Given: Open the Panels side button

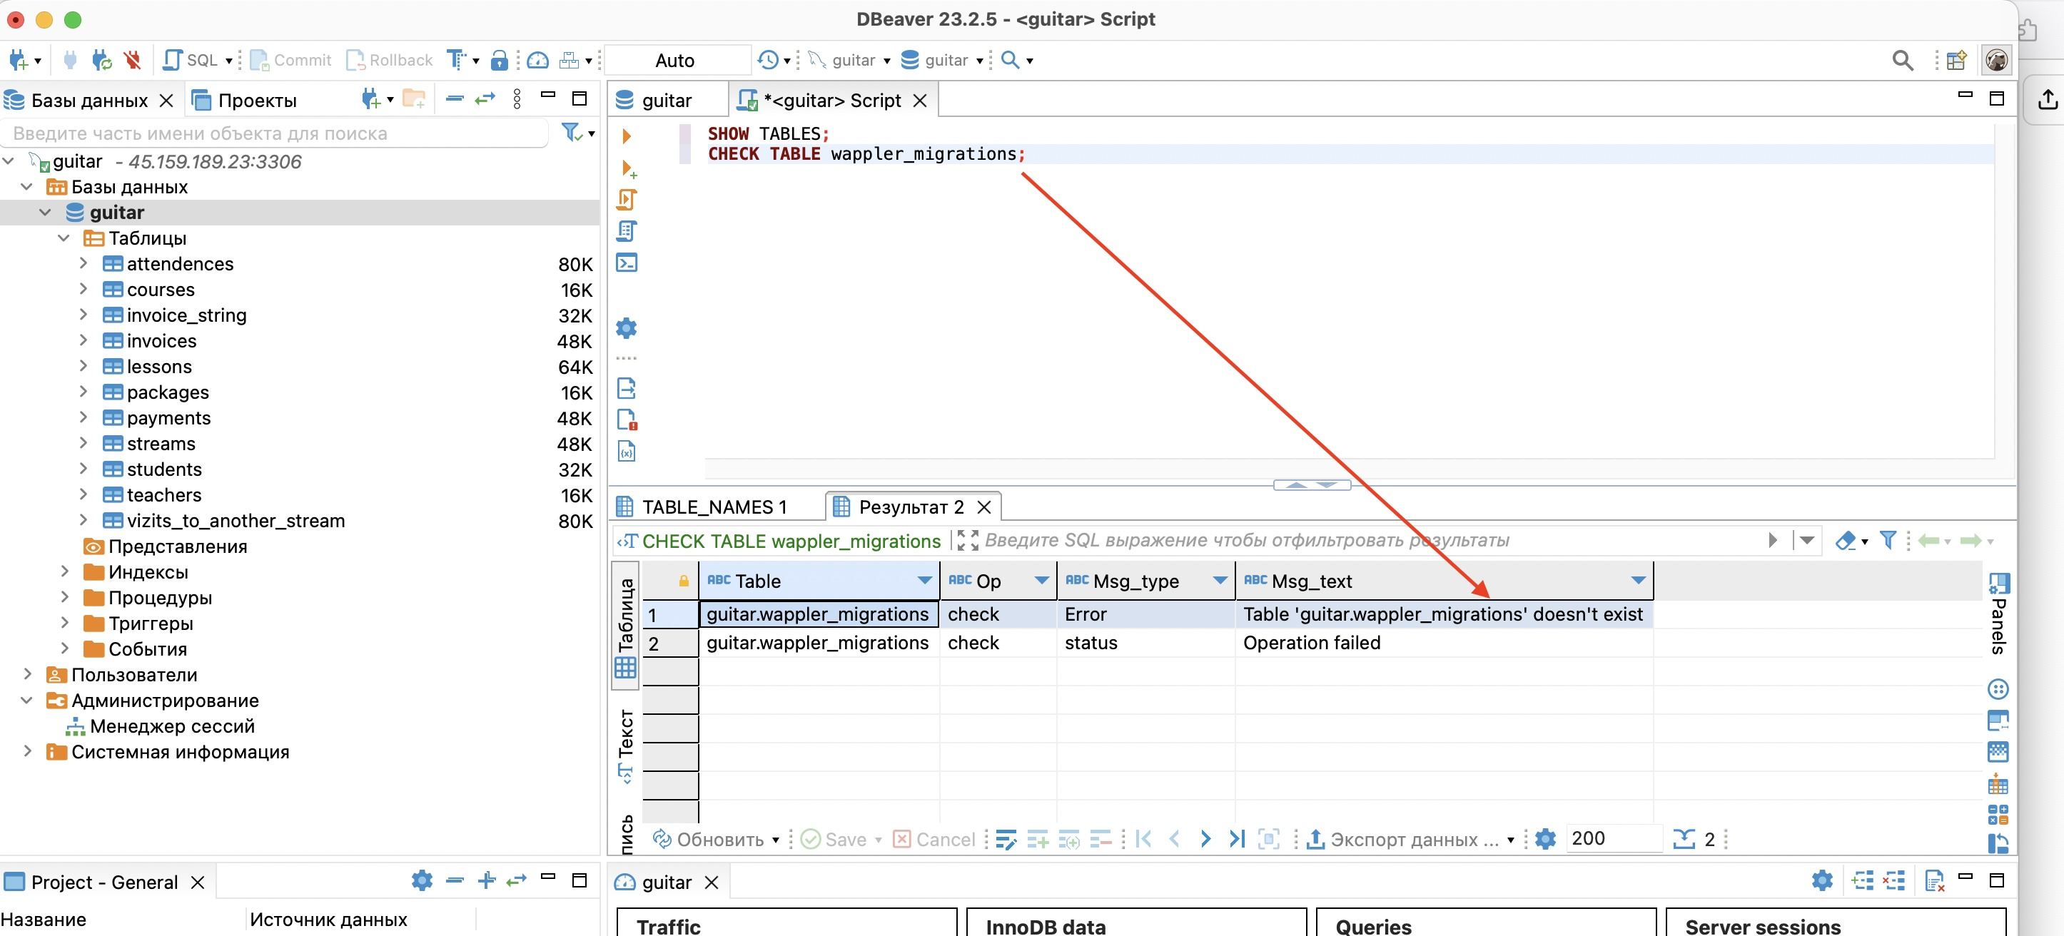Looking at the screenshot, I should (1998, 614).
